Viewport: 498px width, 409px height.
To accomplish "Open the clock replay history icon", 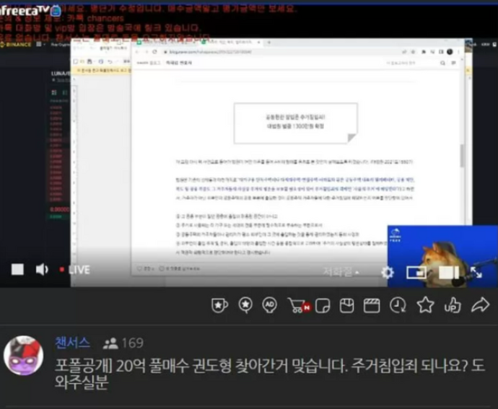I will coord(398,305).
